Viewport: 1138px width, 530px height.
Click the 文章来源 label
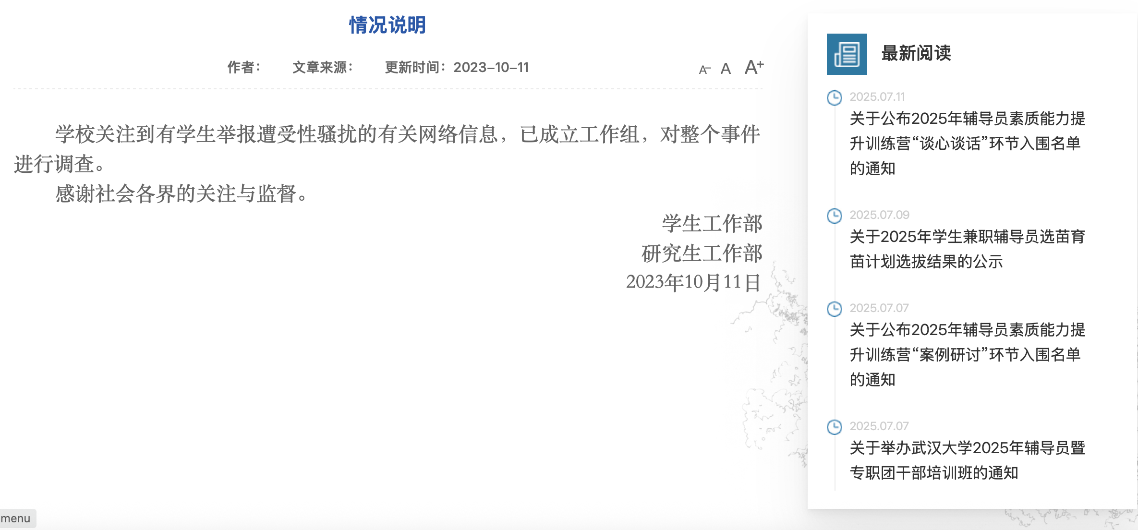click(323, 67)
